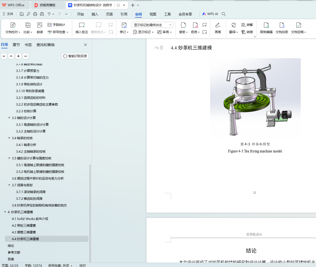Open the Spell Check (拼写检查) dropdown
Viewport: 316px width, 267px height.
(x=58, y=32)
